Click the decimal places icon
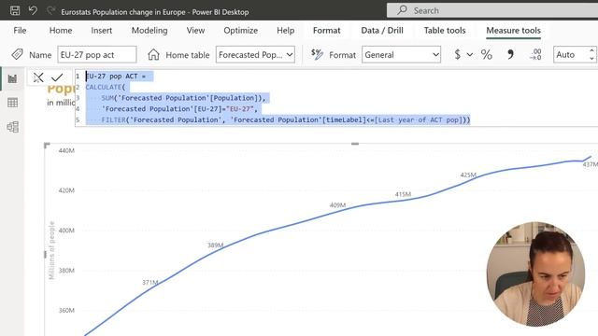The height and width of the screenshot is (336, 598). [535, 54]
